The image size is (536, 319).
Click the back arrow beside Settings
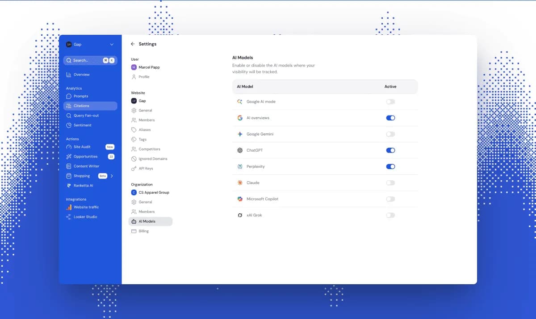tap(133, 44)
